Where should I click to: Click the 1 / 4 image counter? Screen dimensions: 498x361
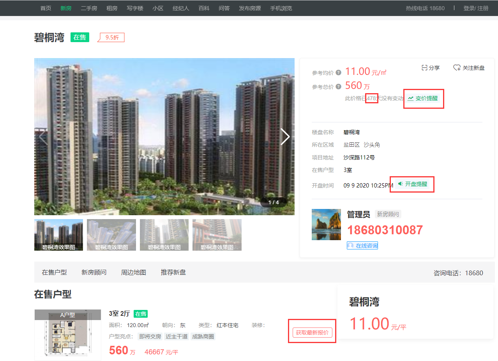coord(274,202)
